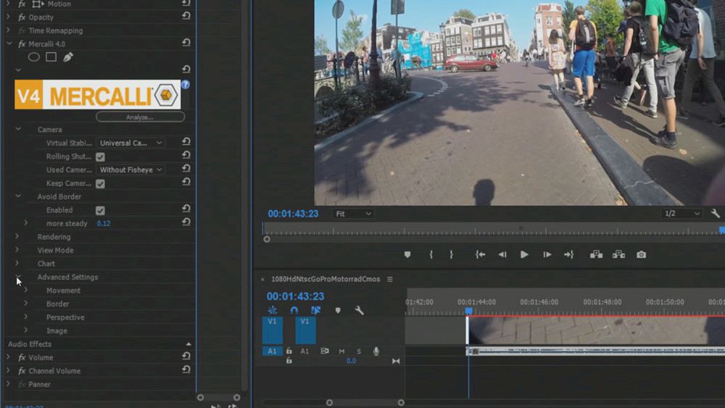
Task: Enable voice-over record on A1
Action: pyautogui.click(x=376, y=351)
